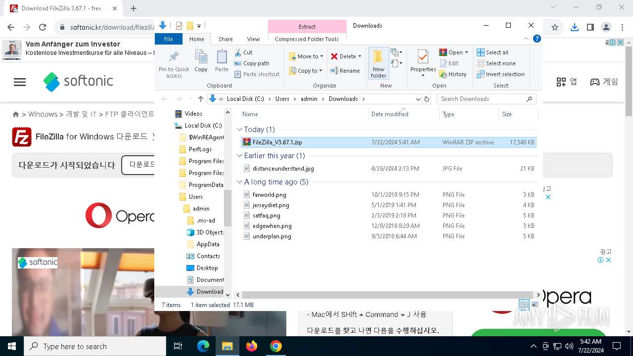Open Copy to dropdown

(306, 71)
